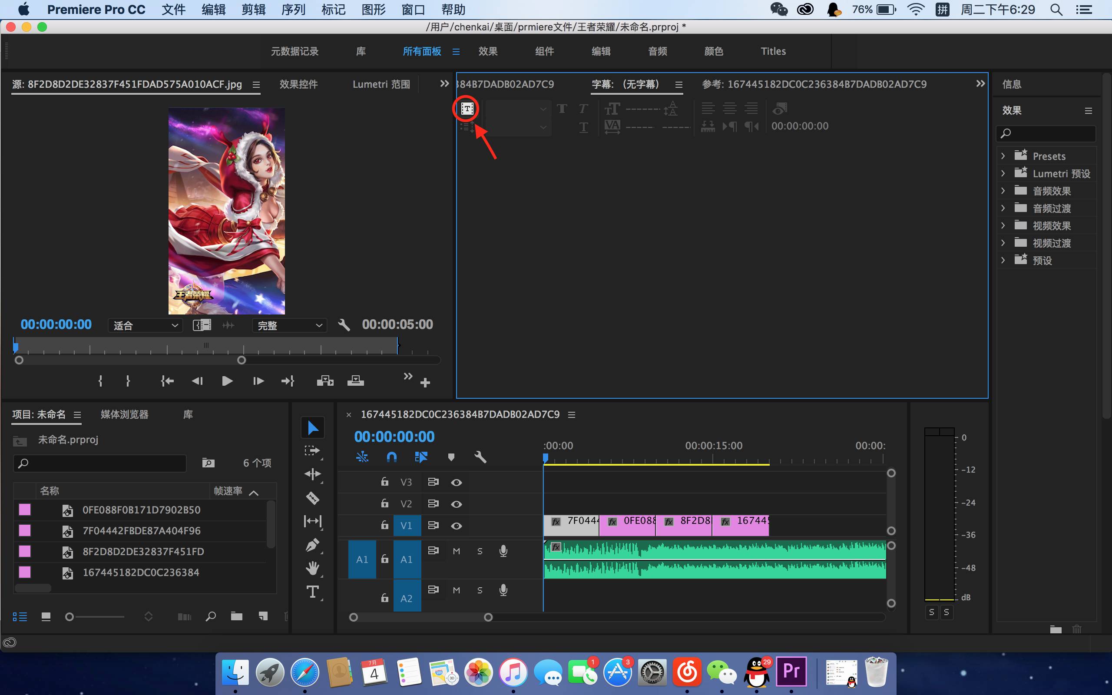This screenshot has height=695, width=1112.
Task: Click the Titles workspace
Action: (773, 52)
